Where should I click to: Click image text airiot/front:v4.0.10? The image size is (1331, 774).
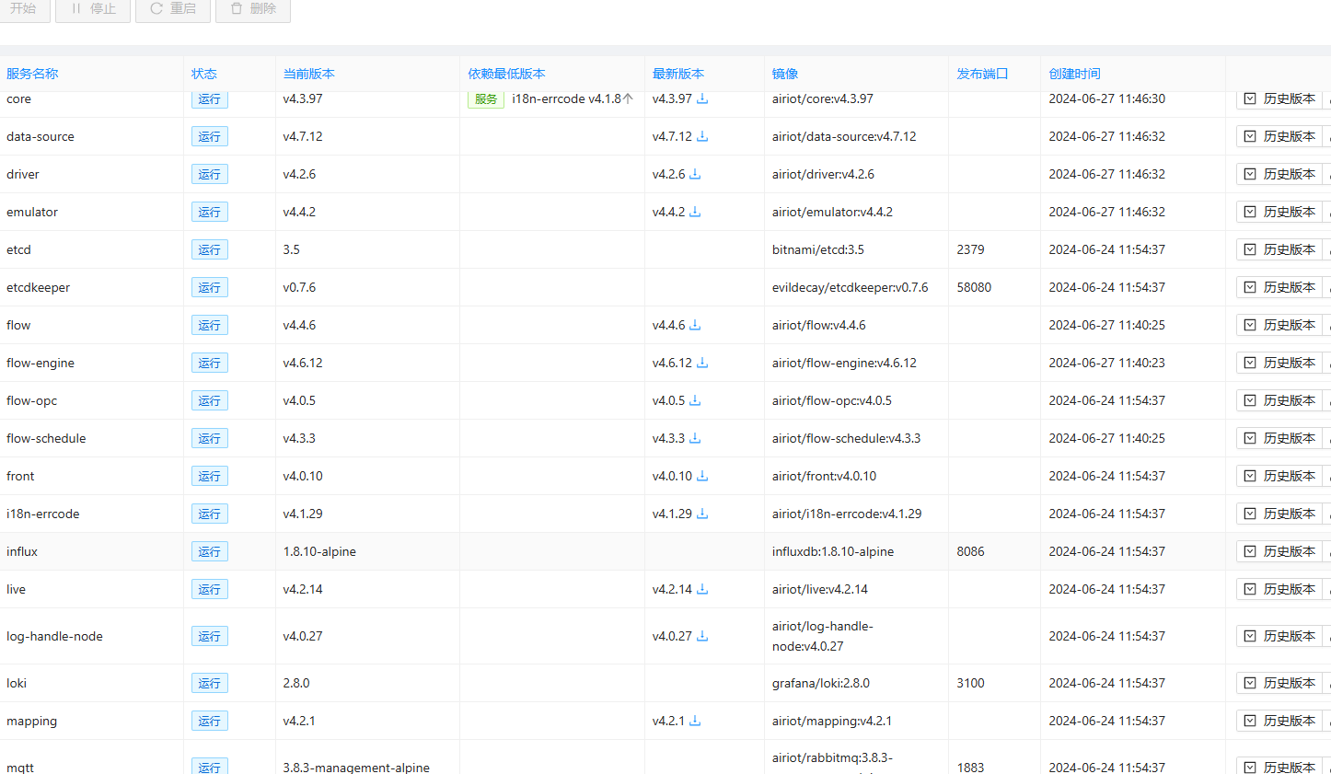(824, 476)
